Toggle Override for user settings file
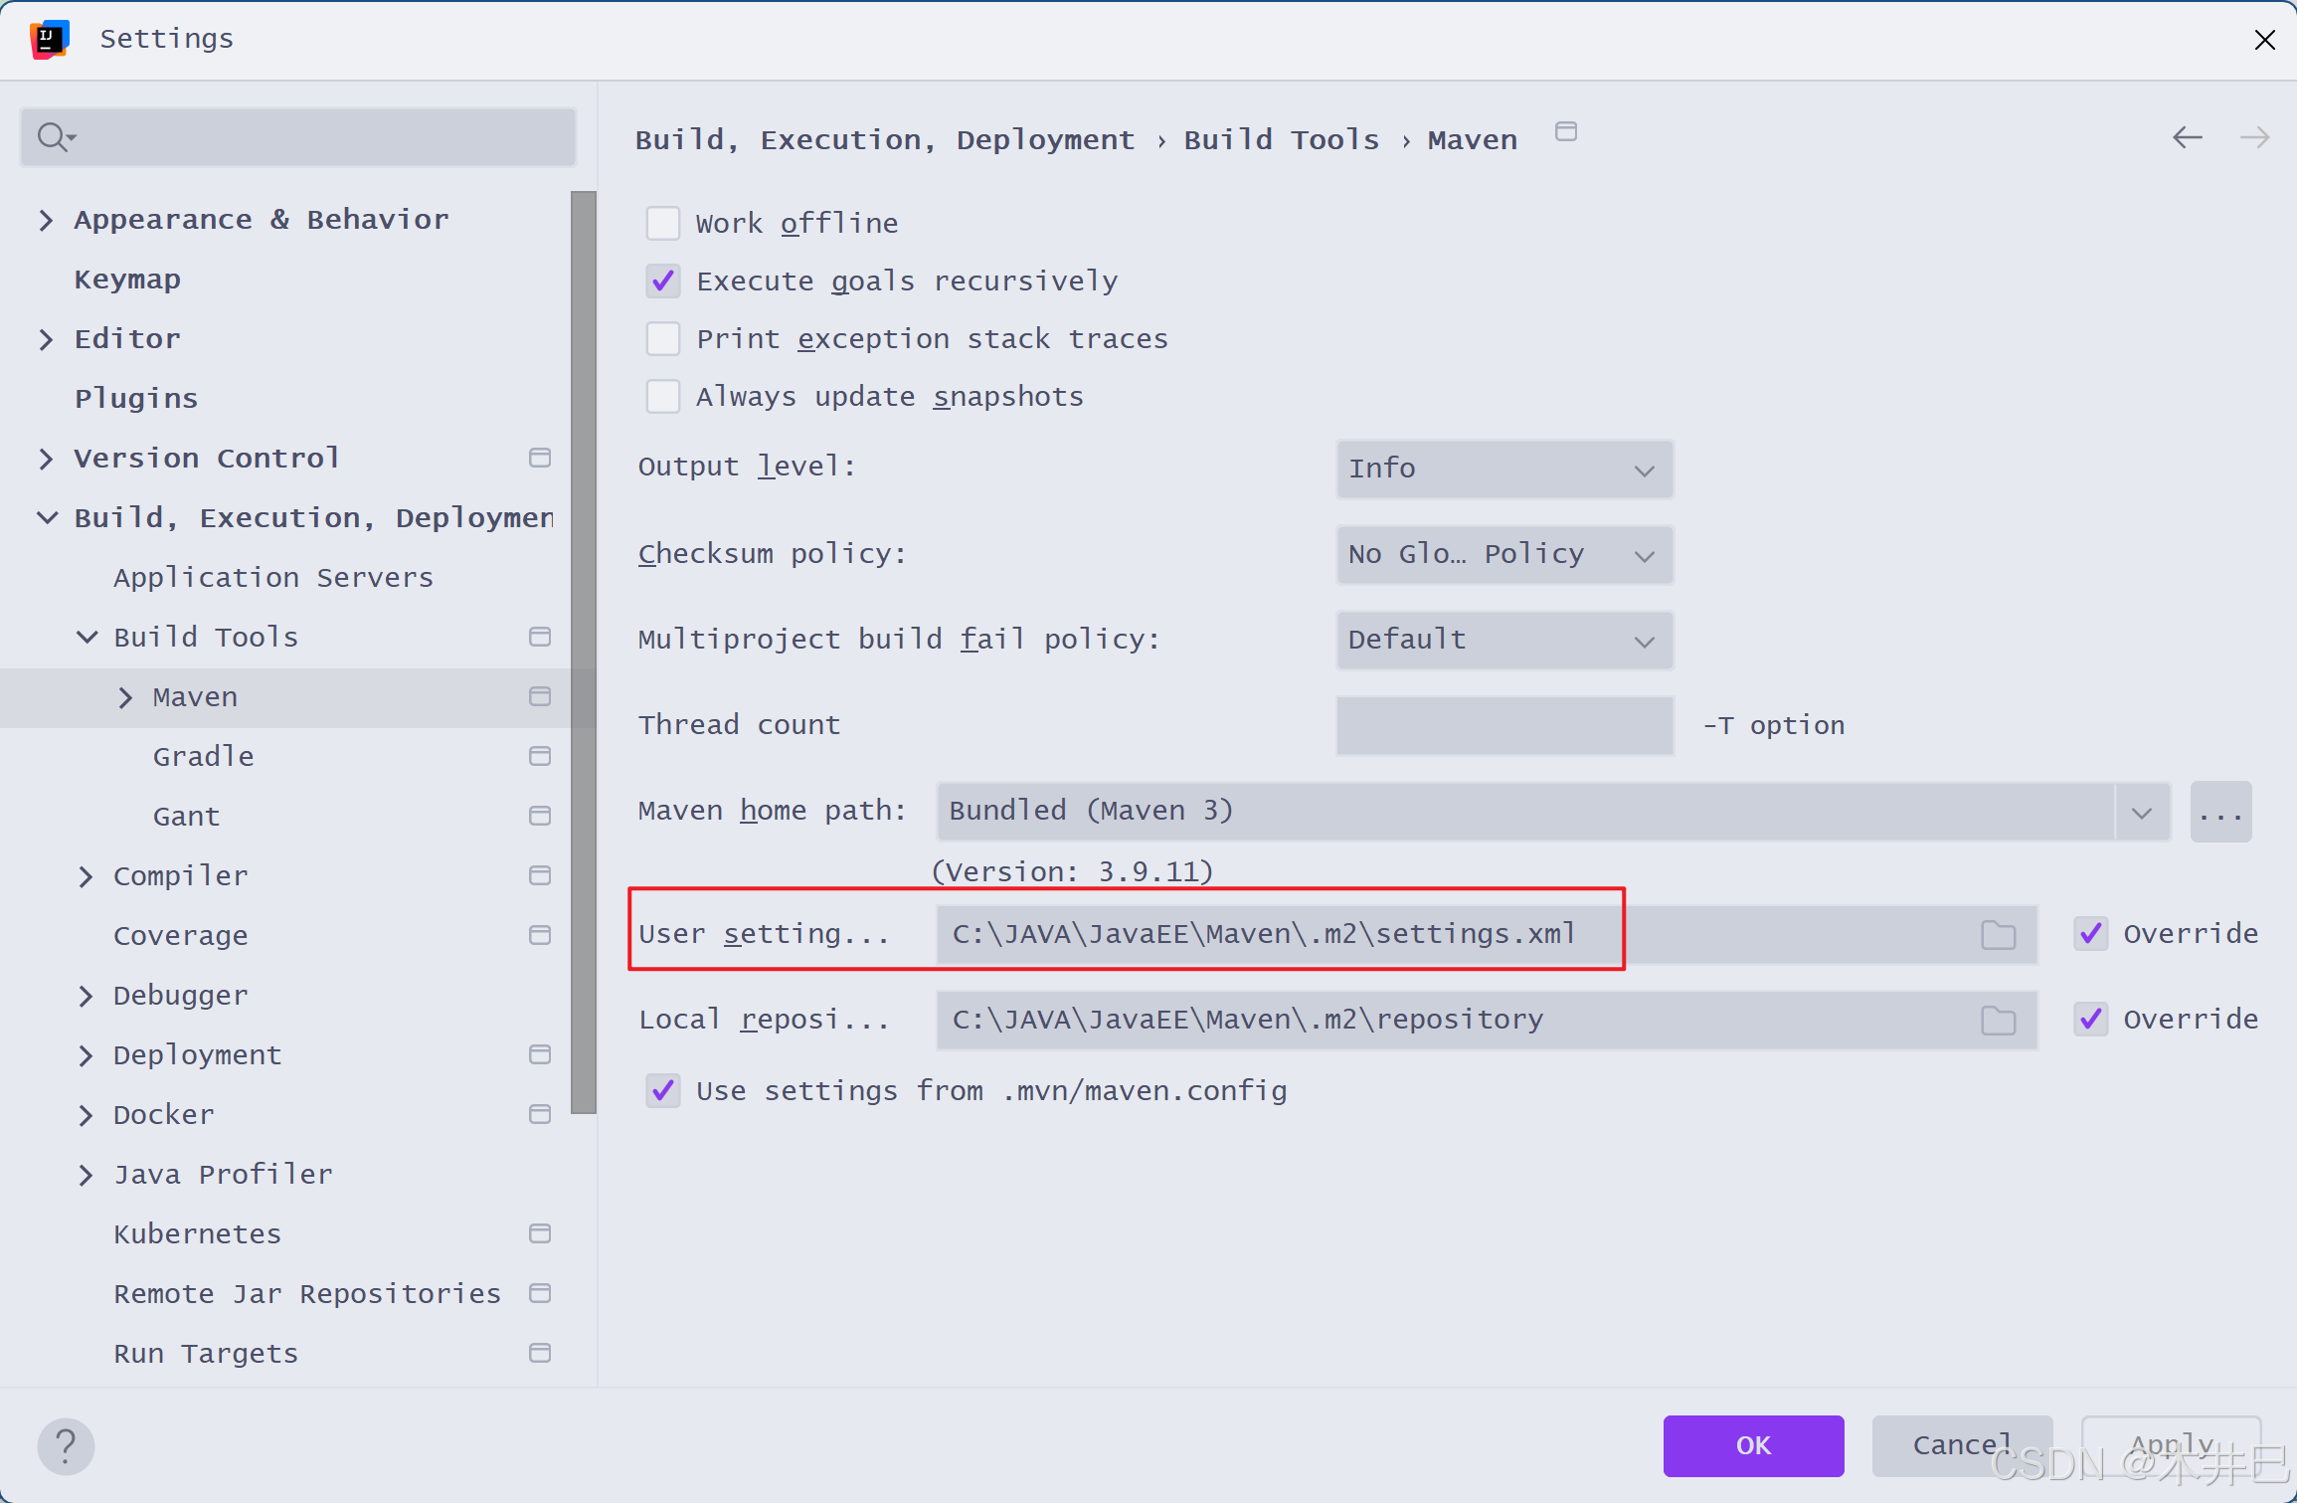The height and width of the screenshot is (1503, 2297). 2091,933
